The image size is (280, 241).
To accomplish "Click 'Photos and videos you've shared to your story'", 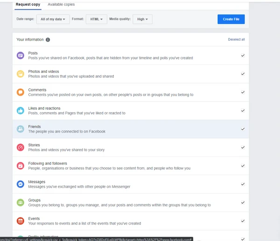I will coord(66,150).
